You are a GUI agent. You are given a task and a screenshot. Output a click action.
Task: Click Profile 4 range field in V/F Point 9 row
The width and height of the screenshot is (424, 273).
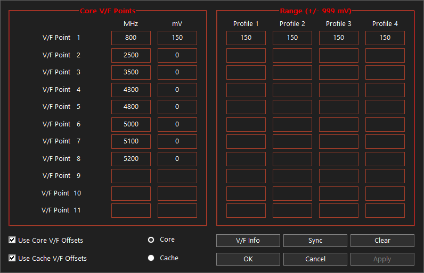pyautogui.click(x=385, y=176)
